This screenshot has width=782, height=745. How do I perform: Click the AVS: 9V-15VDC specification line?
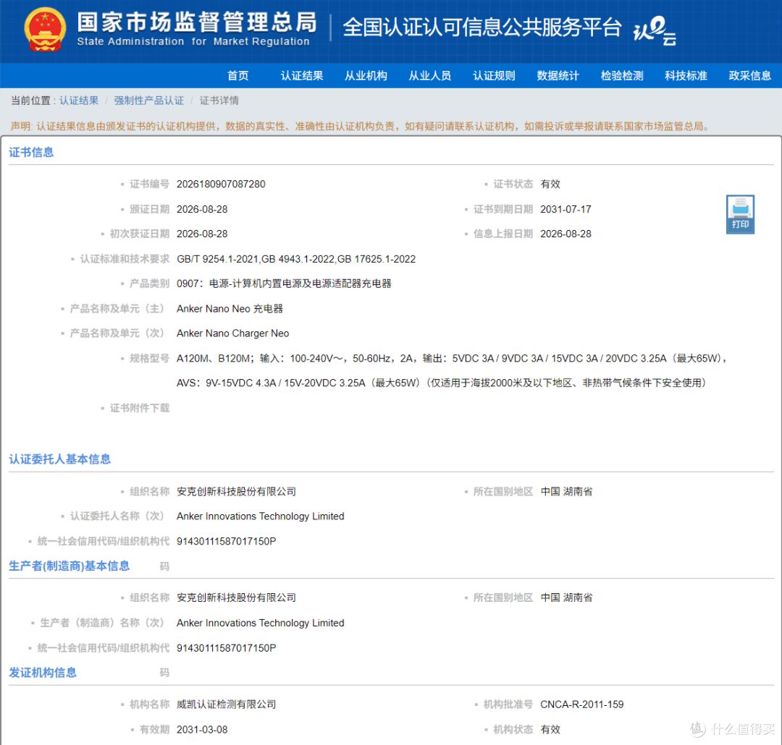tap(442, 383)
